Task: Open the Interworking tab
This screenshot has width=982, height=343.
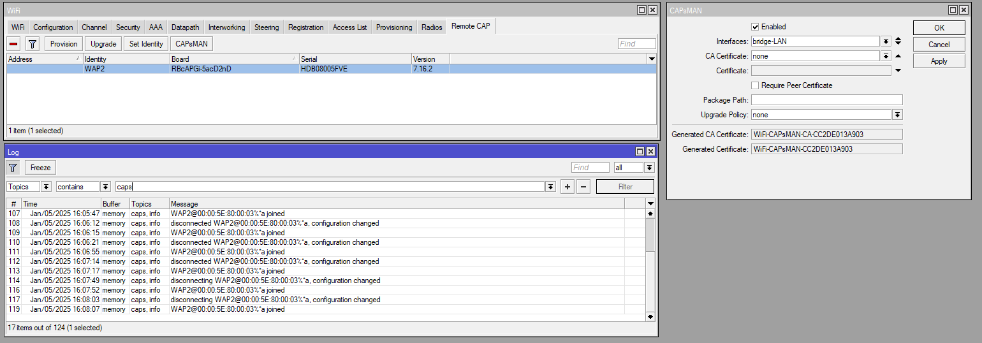Action: pyautogui.click(x=226, y=27)
